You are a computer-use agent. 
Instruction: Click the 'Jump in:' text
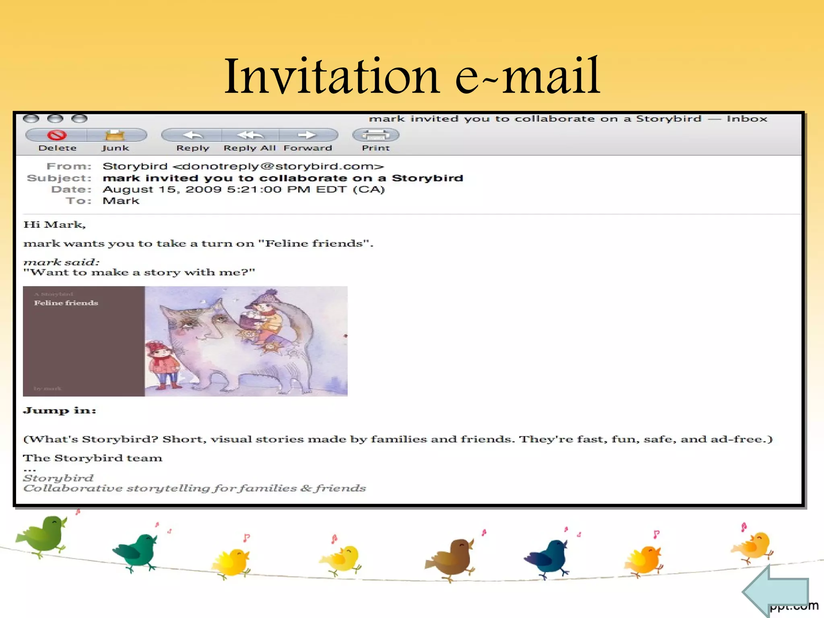click(60, 411)
